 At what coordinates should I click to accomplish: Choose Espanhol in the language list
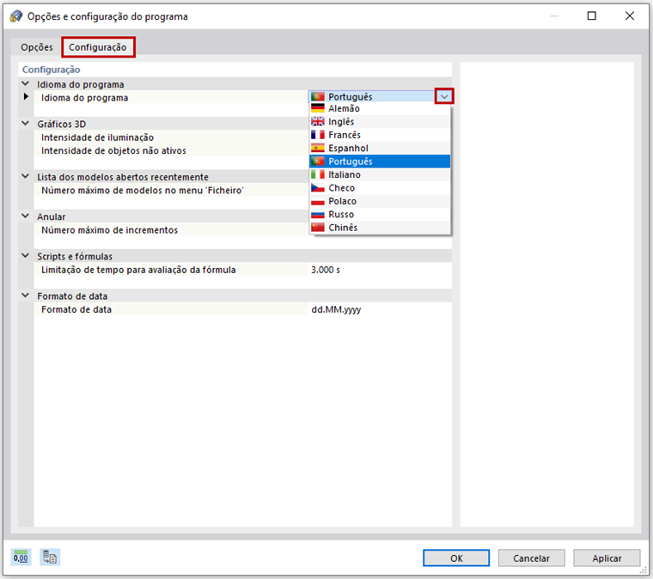point(380,148)
